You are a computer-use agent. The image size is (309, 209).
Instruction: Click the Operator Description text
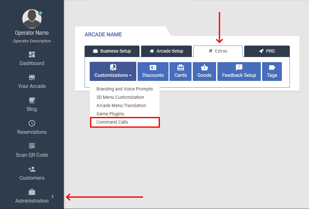(x=32, y=41)
